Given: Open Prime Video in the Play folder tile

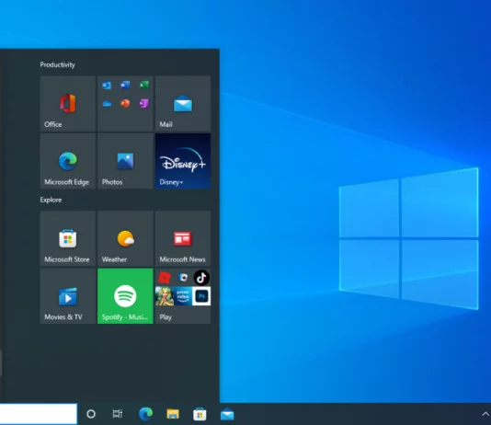Looking at the screenshot, I should coord(183,296).
